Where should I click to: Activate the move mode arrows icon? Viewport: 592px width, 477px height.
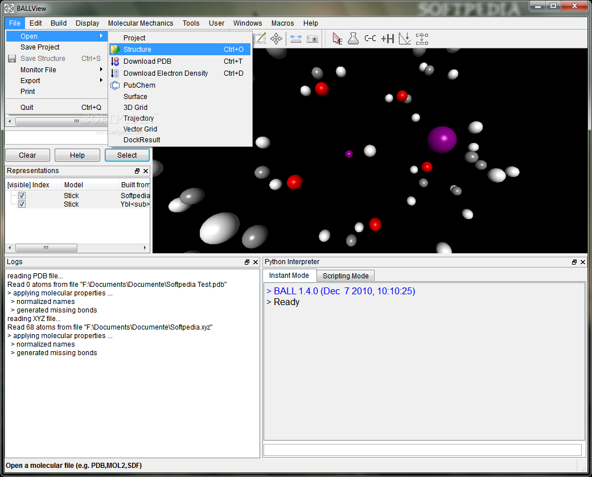[x=277, y=39]
